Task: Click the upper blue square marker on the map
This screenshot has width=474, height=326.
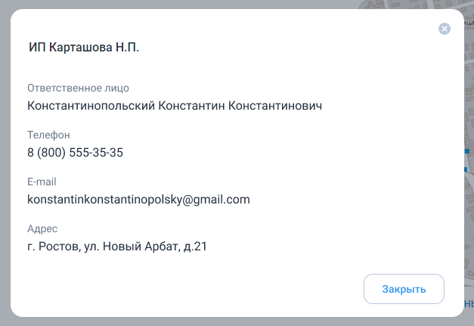Action: click(467, 151)
